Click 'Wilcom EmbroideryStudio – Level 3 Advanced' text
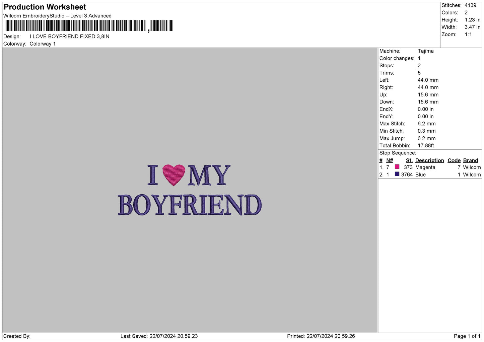Image resolution: width=484 pixels, height=342 pixels. 57,16
